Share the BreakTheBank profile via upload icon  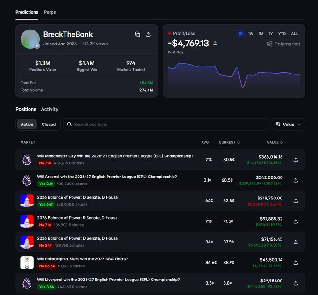[148, 34]
